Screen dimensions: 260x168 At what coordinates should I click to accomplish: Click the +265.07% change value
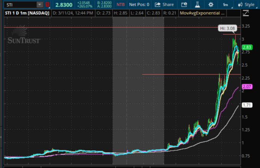85,6
